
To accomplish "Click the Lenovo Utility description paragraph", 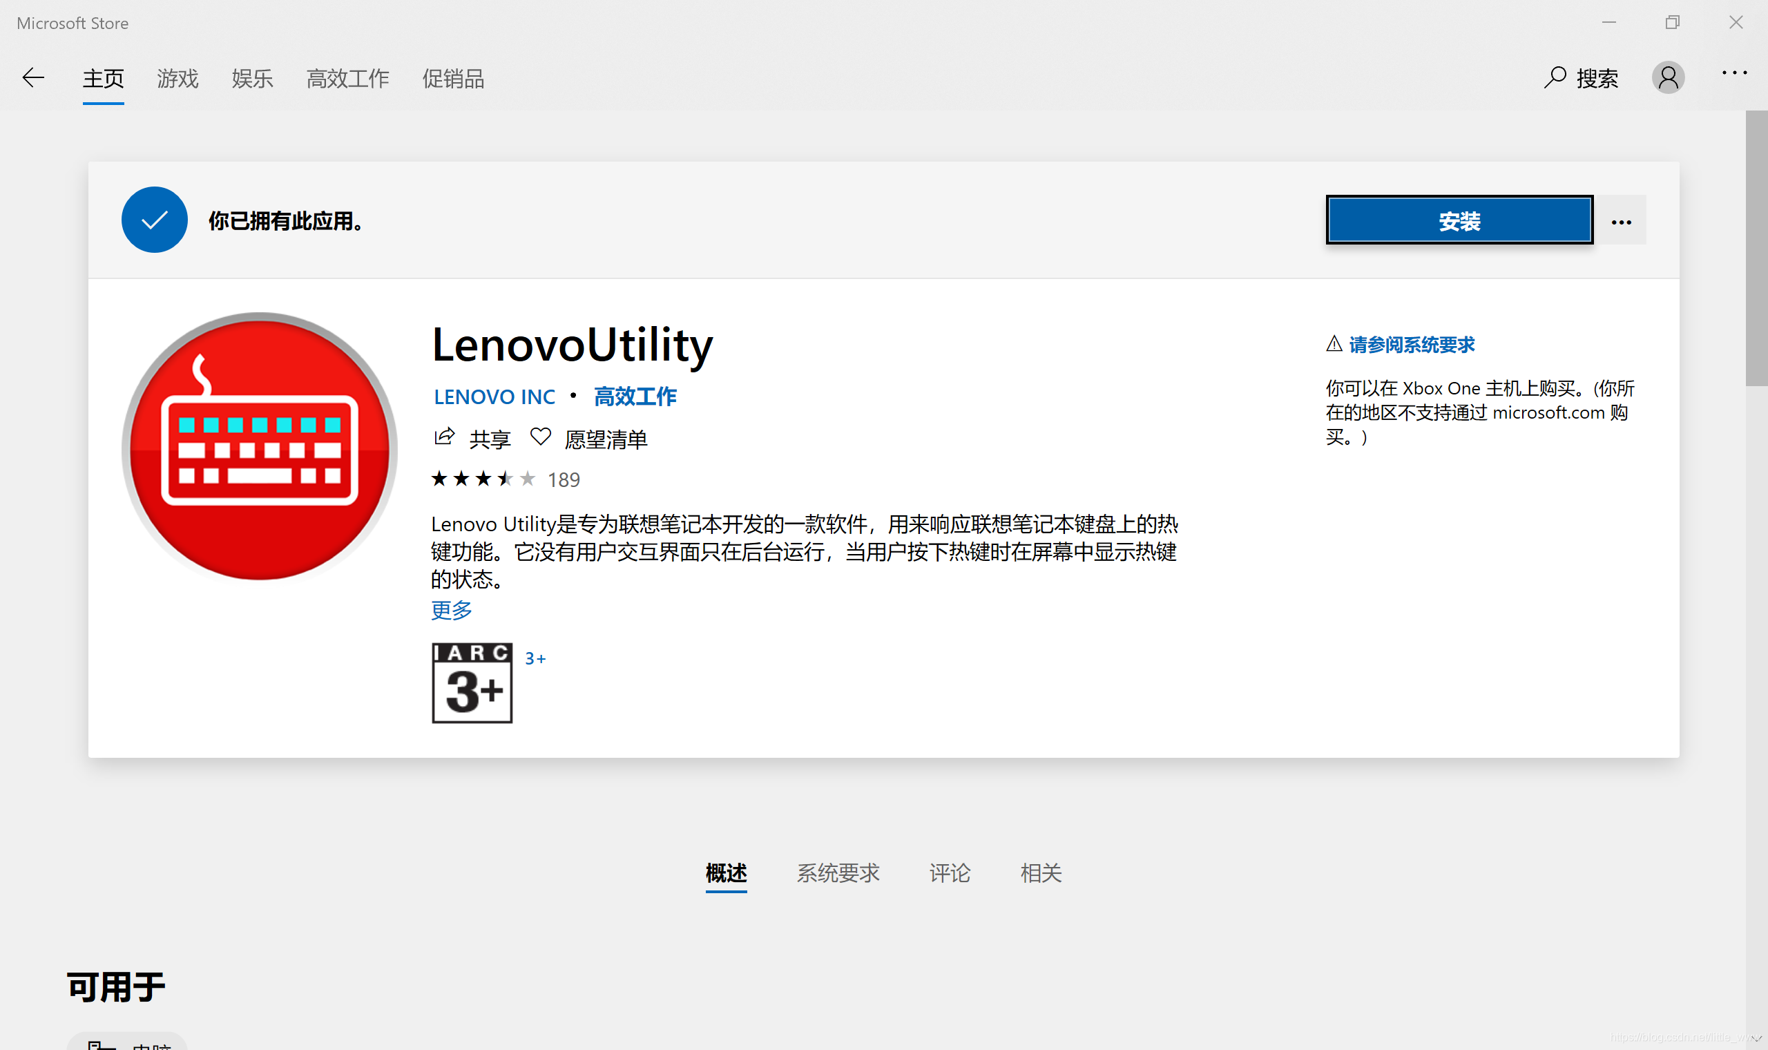I will tap(804, 551).
